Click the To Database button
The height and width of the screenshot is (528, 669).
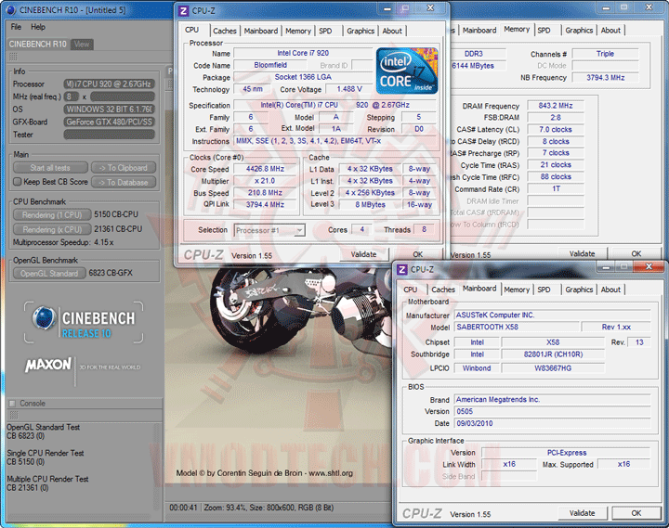pos(124,183)
